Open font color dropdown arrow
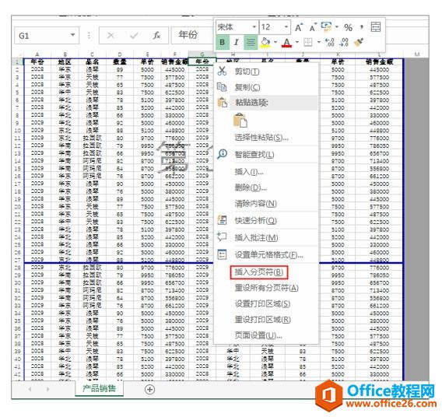The height and width of the screenshot is (417, 442). [x=296, y=42]
